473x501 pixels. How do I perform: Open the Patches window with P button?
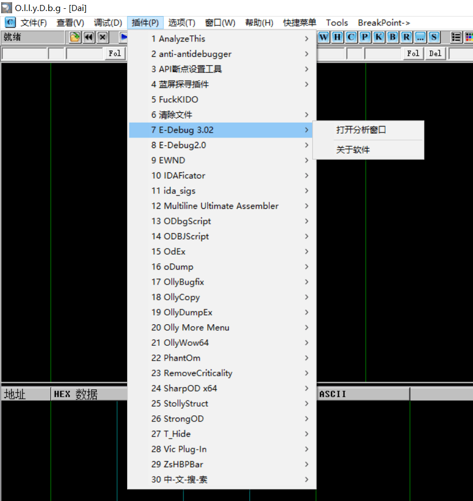tap(365, 38)
